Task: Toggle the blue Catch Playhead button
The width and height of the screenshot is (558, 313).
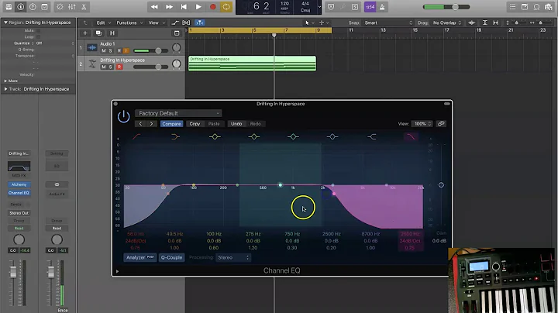Action: 199,22
